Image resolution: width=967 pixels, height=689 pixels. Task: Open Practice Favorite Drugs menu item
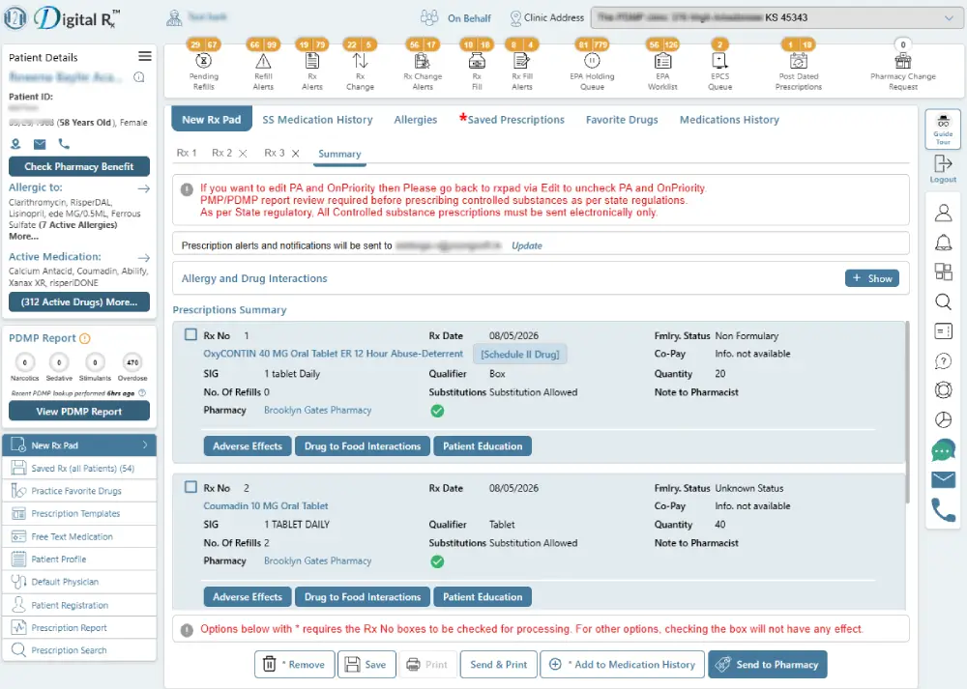pos(79,491)
